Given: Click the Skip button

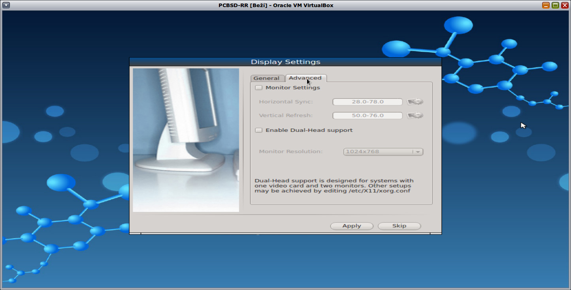Looking at the screenshot, I should coord(399,226).
